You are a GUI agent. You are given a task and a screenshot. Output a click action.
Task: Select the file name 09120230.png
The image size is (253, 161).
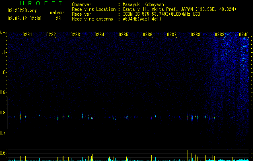click(22, 11)
